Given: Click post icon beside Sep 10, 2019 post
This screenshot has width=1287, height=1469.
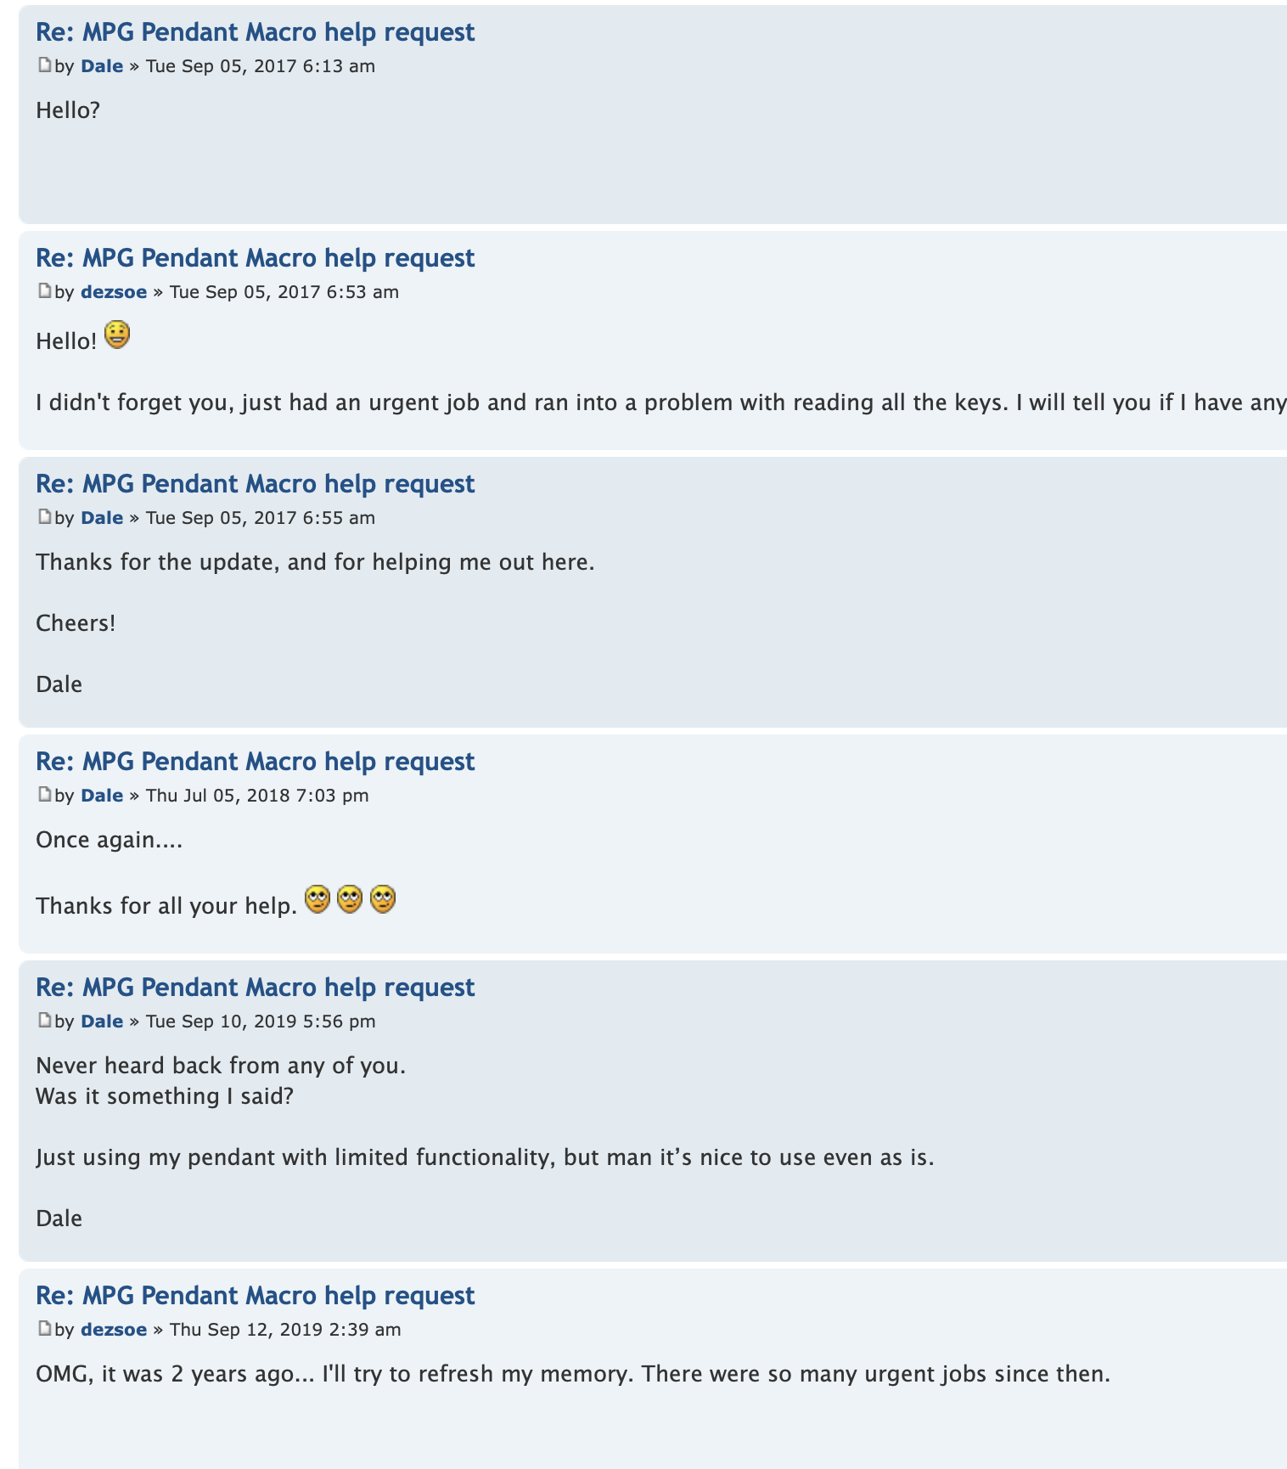Looking at the screenshot, I should pyautogui.click(x=45, y=1021).
